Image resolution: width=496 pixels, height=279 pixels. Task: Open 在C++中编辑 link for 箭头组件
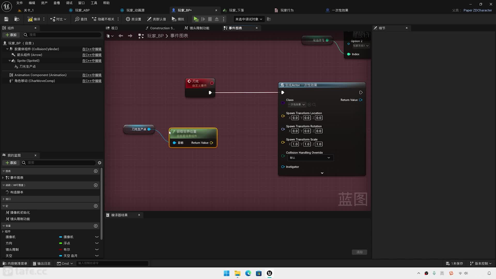92,55
